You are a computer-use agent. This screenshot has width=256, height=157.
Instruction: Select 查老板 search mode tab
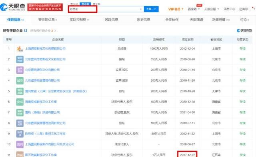point(85,4)
